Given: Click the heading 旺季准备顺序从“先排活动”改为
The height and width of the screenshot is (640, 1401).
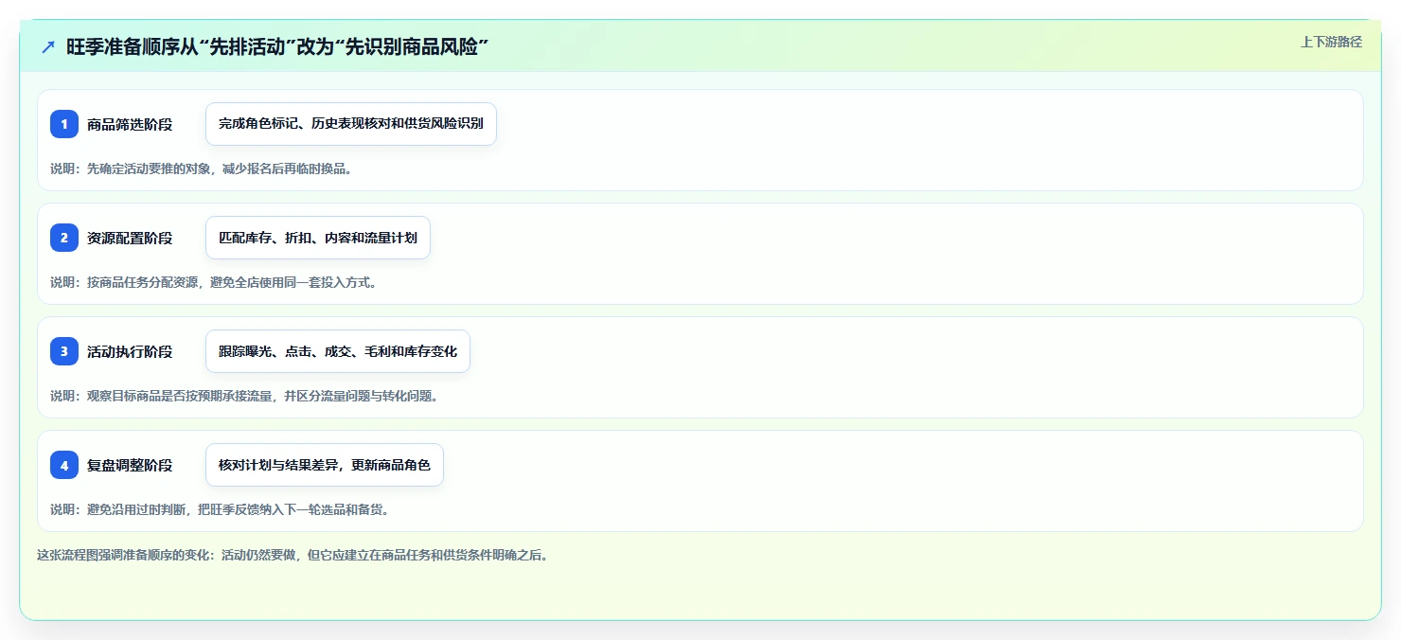Looking at the screenshot, I should point(277,46).
